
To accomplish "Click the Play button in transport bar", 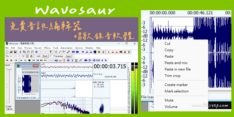I will click(21, 60).
